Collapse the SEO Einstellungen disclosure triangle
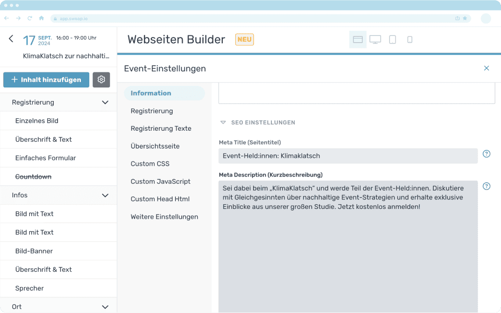The image size is (501, 313). (x=223, y=122)
